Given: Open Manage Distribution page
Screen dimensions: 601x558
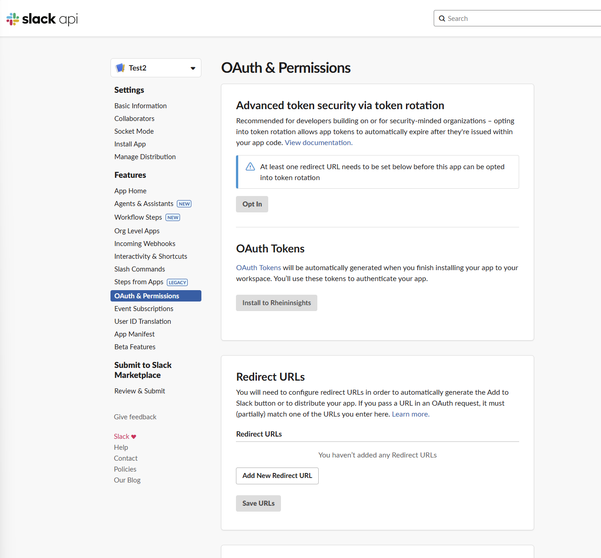Looking at the screenshot, I should pyautogui.click(x=145, y=157).
